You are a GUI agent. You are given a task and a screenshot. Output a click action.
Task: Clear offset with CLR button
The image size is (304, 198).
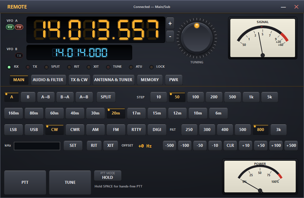[230, 146]
